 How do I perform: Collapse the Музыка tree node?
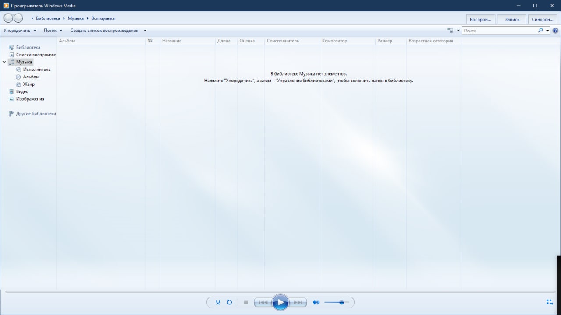[x=4, y=62]
